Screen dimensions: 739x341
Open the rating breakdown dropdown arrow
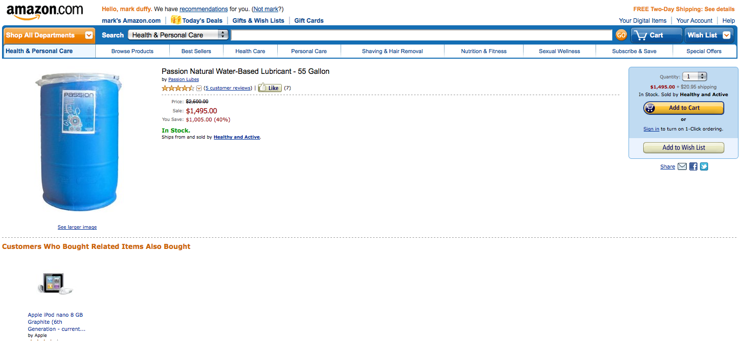tap(199, 88)
